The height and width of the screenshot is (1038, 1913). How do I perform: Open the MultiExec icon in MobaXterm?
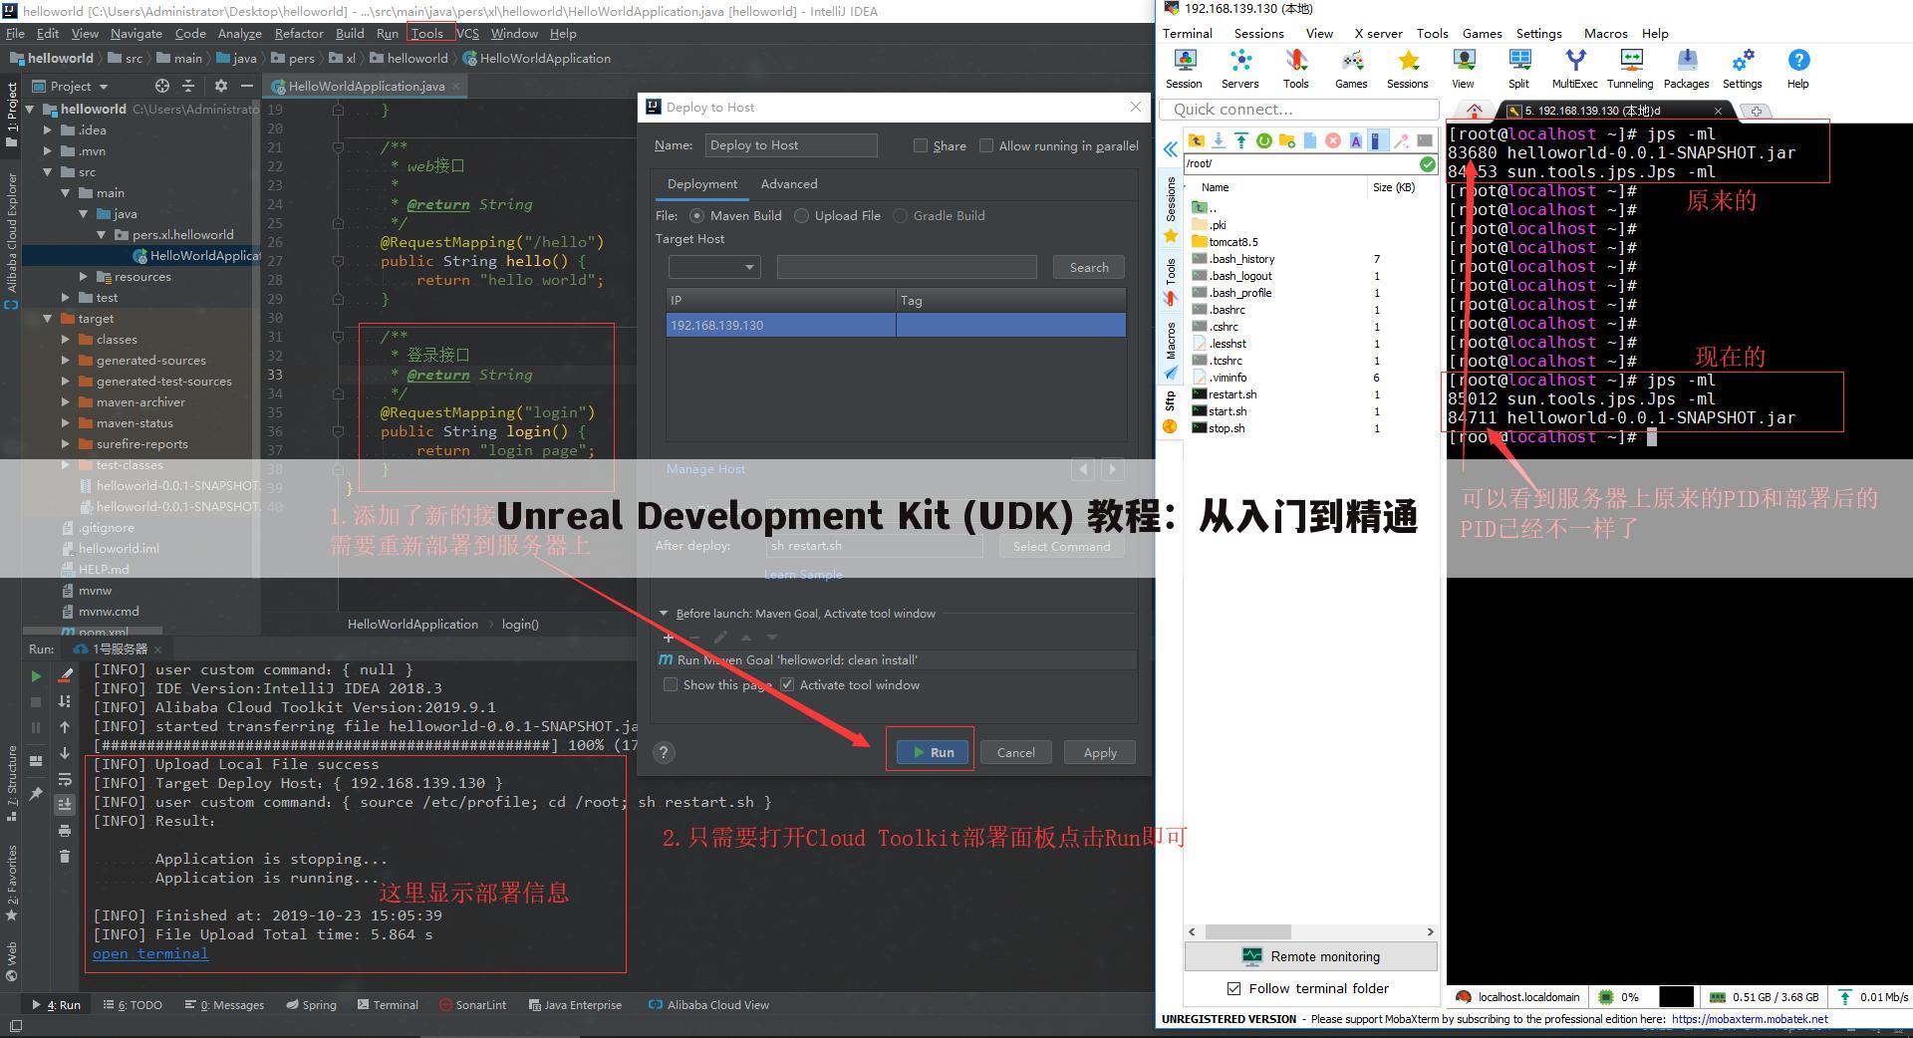1574,69
